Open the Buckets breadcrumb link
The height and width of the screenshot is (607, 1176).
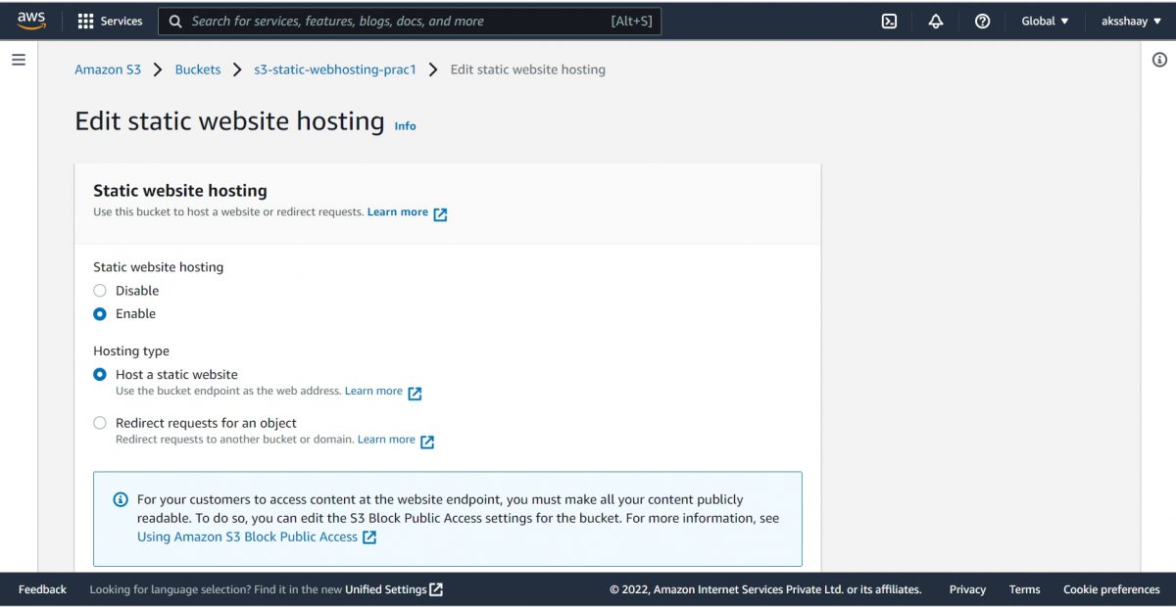[198, 69]
